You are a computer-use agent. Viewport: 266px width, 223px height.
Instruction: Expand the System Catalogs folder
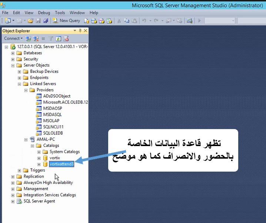[x=39, y=152]
